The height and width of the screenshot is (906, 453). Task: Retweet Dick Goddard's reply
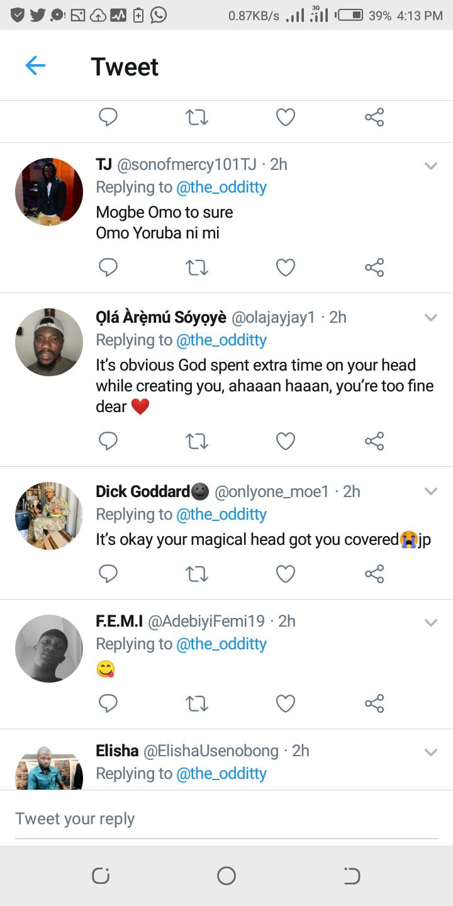(197, 574)
